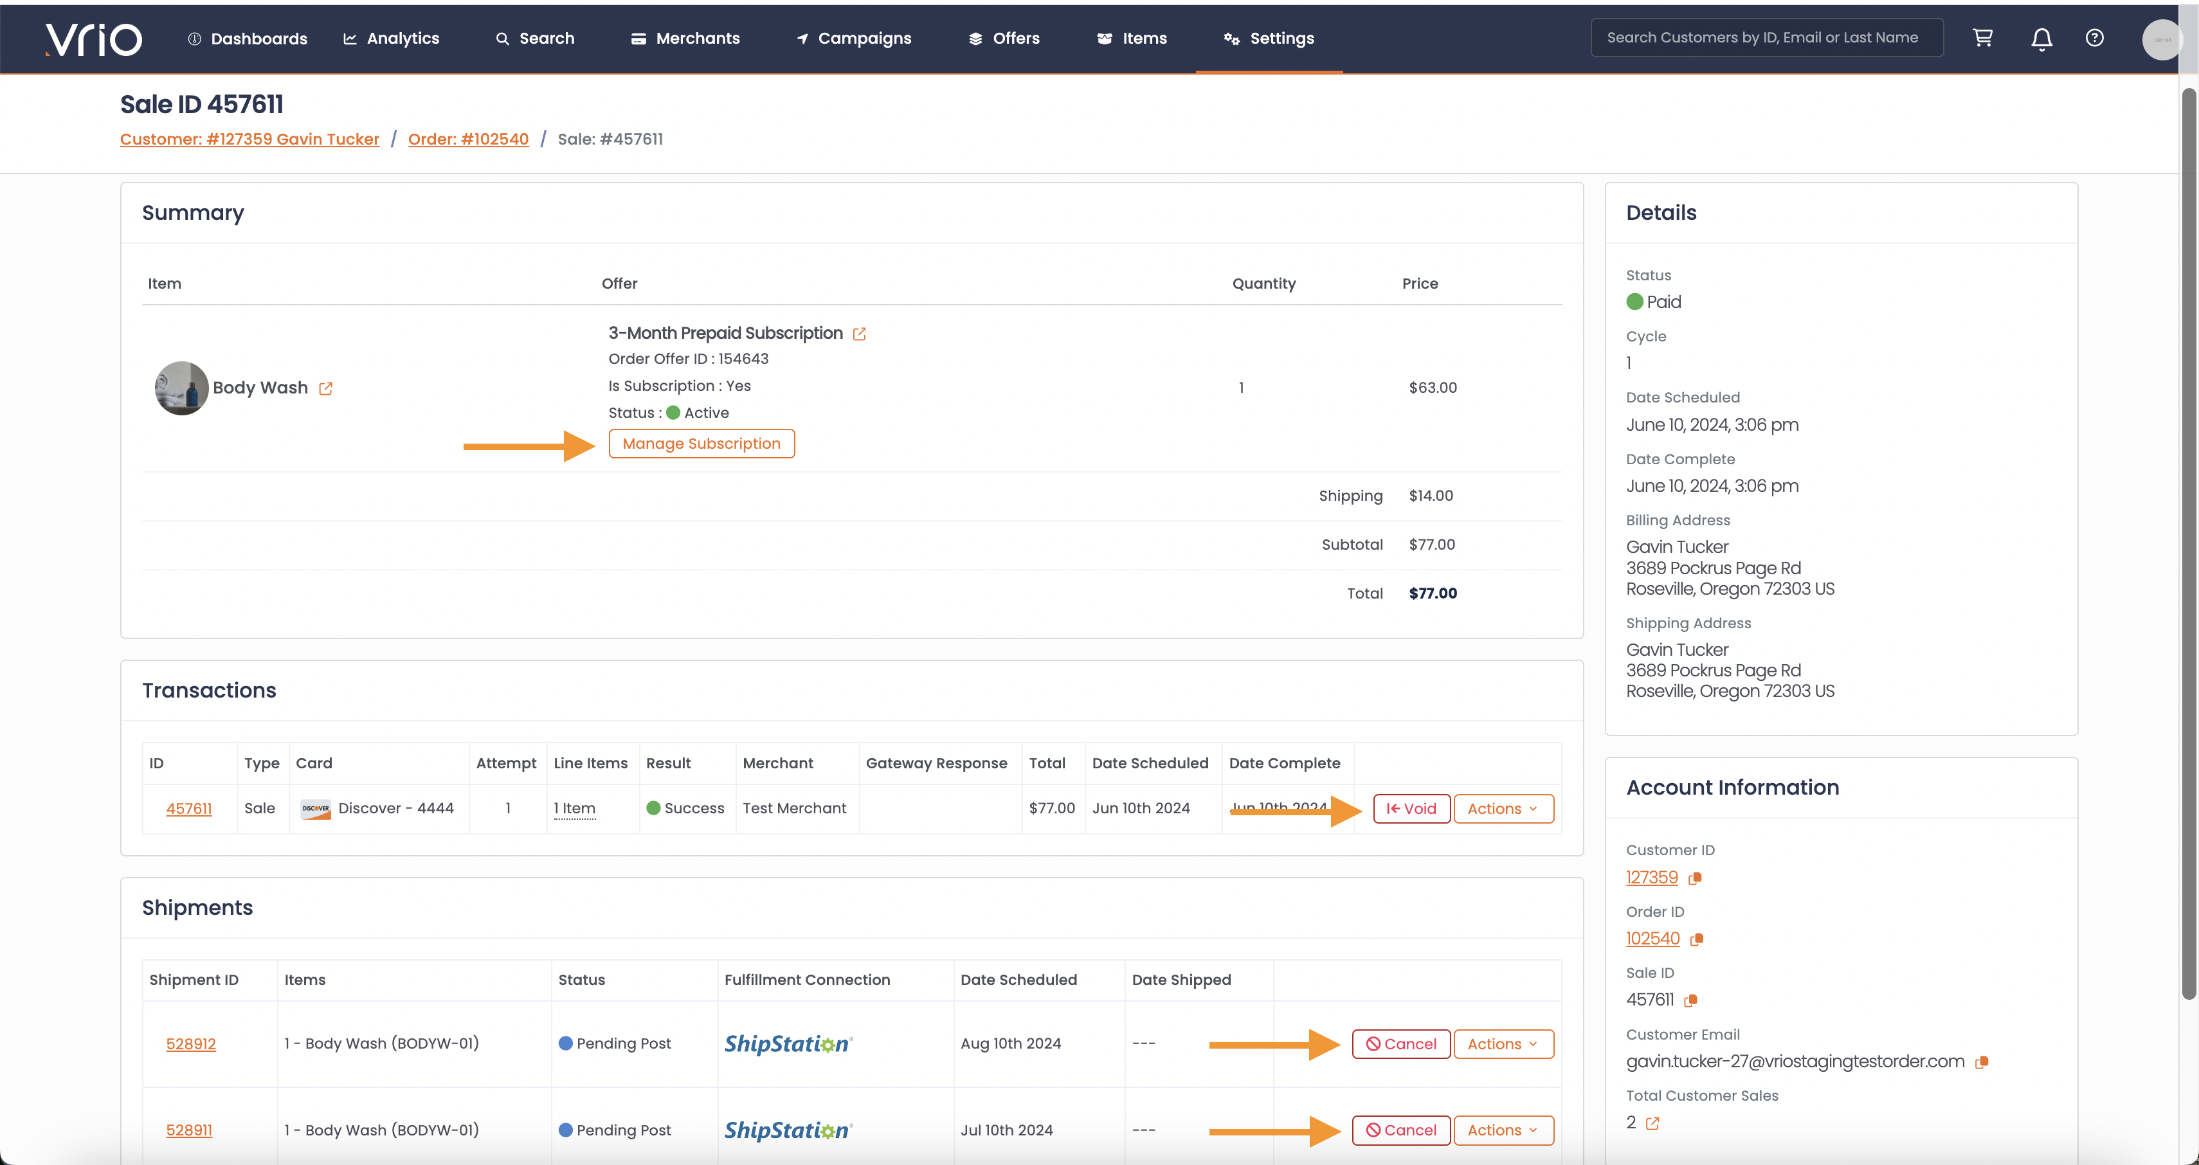Click the page vertical scrollbar

tap(2188, 543)
